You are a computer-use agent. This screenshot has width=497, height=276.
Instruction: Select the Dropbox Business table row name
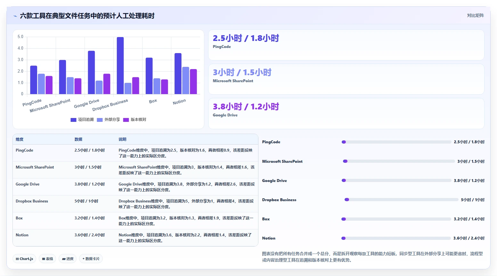(32, 201)
